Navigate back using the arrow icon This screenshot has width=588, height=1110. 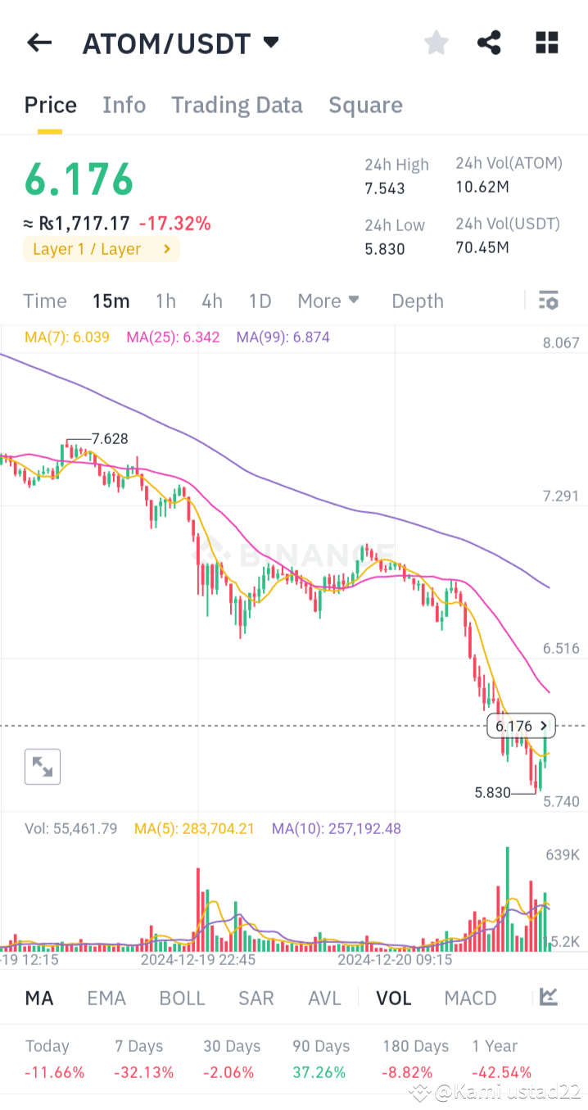[x=38, y=43]
